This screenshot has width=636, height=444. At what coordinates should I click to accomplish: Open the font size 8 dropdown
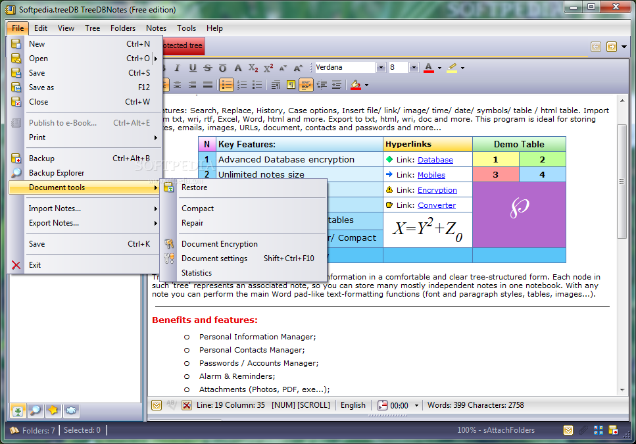coord(414,68)
